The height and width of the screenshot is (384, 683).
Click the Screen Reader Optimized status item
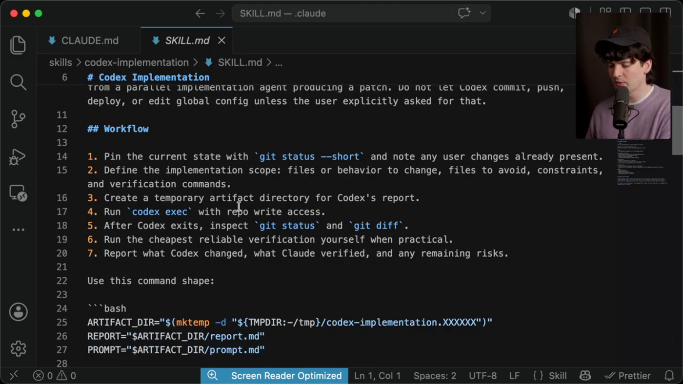pos(286,375)
